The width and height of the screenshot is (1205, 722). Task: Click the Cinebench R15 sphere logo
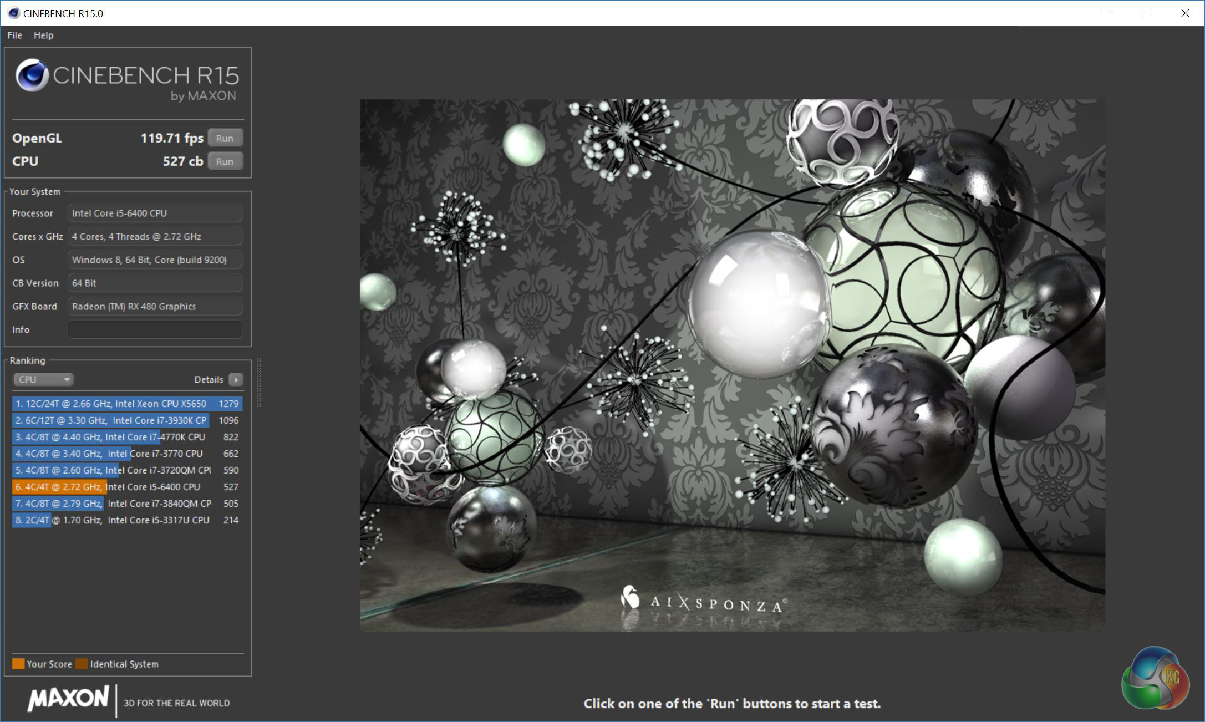pos(32,75)
